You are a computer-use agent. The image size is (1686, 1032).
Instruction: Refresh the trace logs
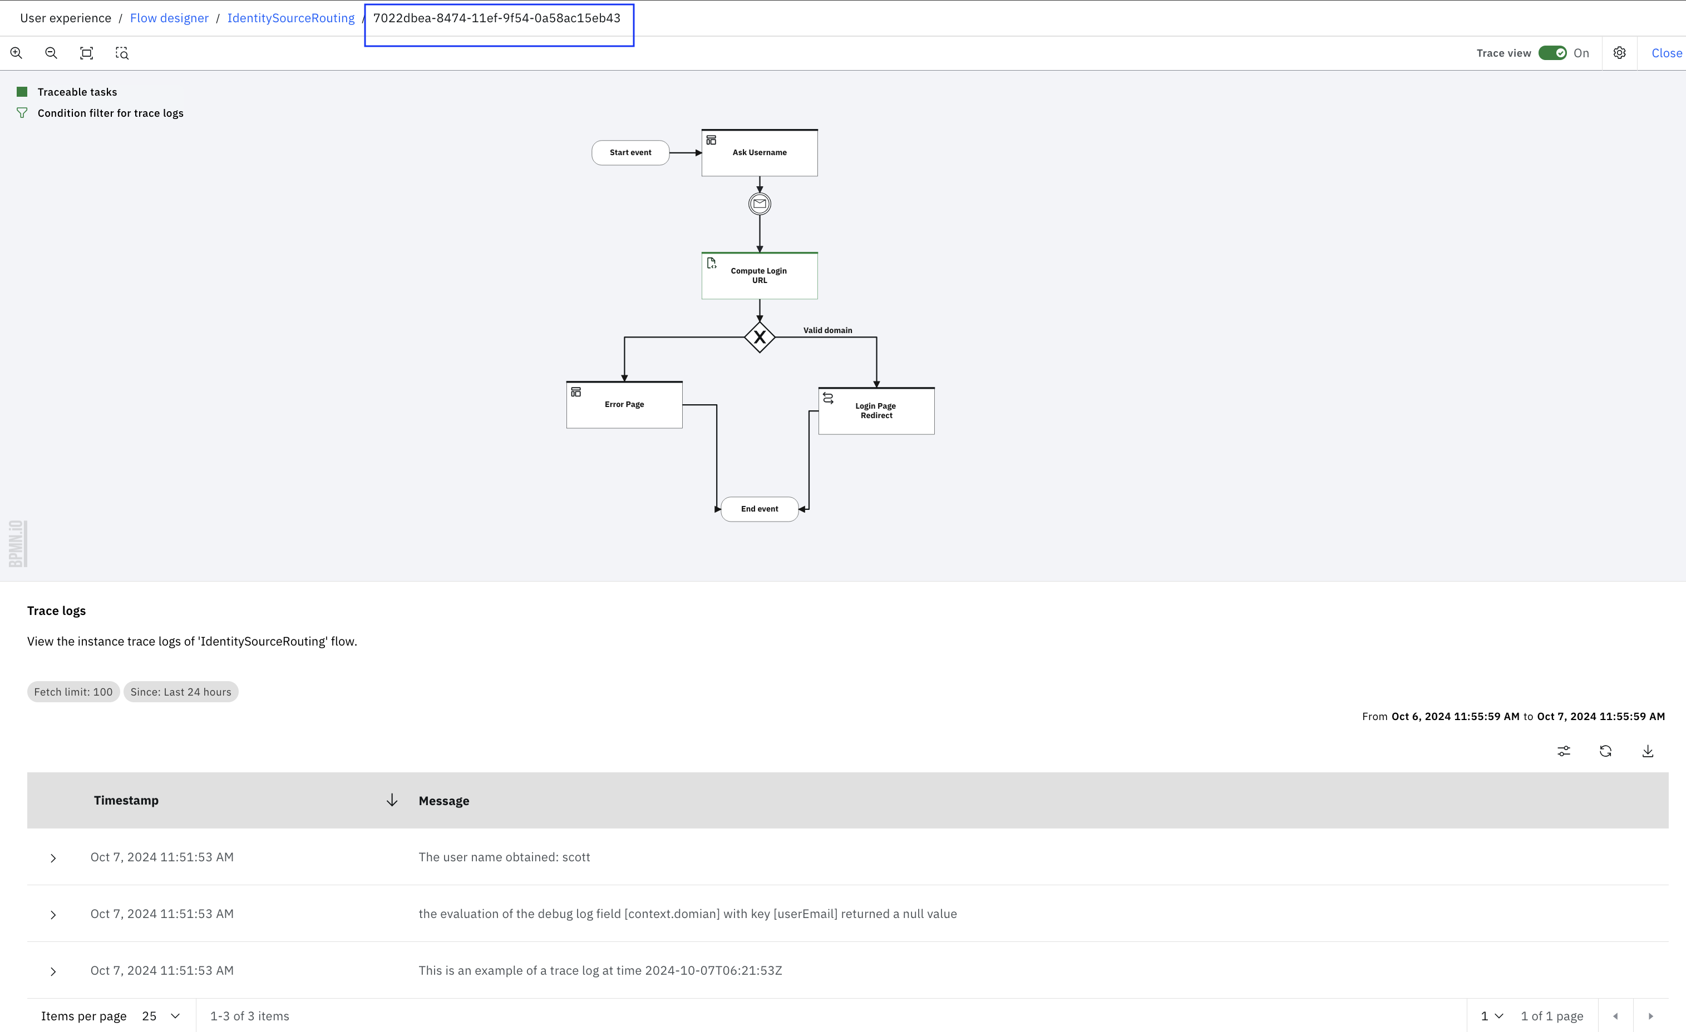coord(1605,751)
